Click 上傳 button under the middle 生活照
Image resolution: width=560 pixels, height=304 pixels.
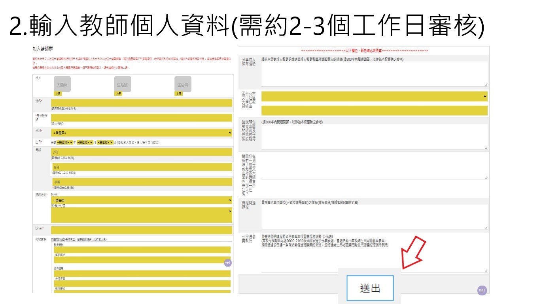(x=118, y=94)
